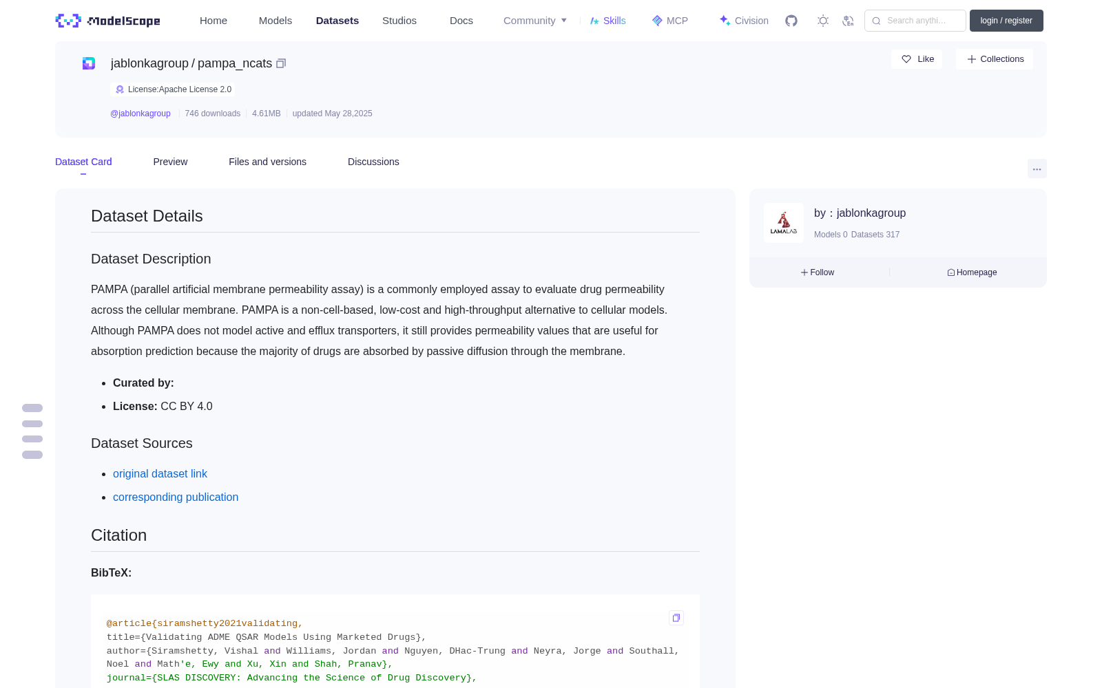Open Civision from top navigation
Screen dimensions: 1102x688
tap(744, 21)
